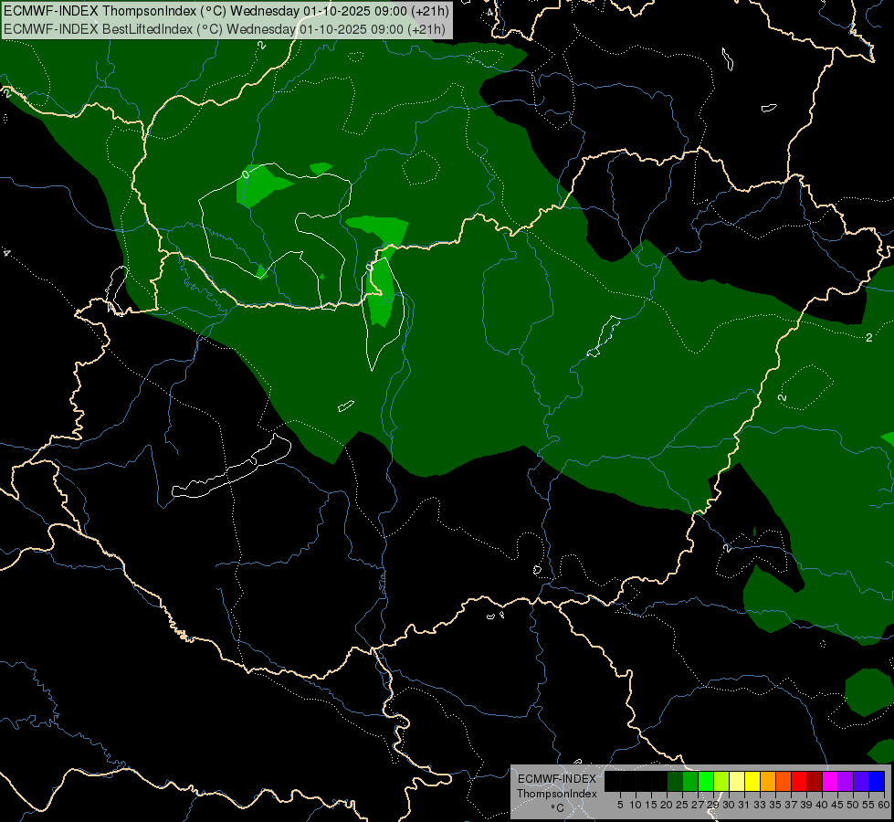Click the yellow 31-33 legend swatch
The image size is (894, 822).
[752, 782]
